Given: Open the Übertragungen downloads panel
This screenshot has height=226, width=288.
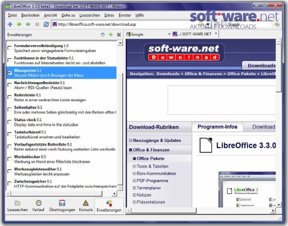Looking at the screenshot, I should 62,206.
